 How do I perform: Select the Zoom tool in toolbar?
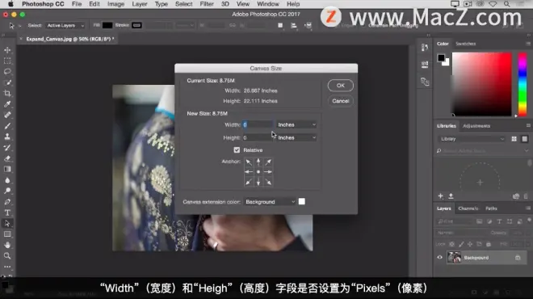pos(7,256)
